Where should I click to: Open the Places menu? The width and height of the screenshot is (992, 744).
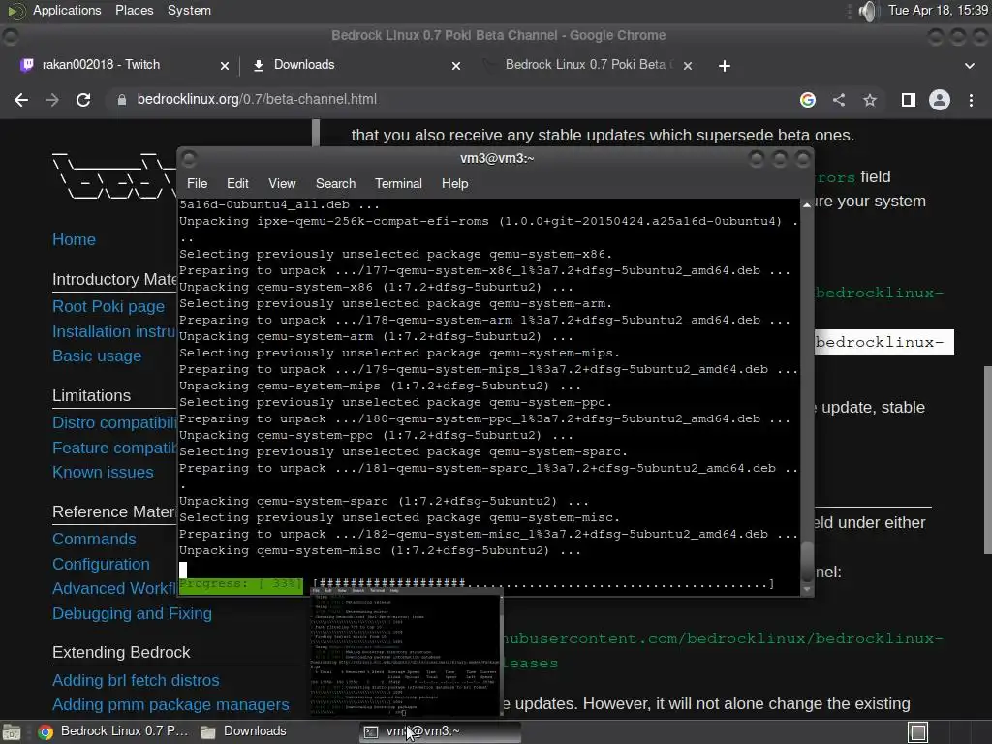point(134,11)
